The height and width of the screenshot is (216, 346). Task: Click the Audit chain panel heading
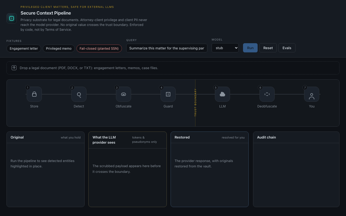coord(267,137)
